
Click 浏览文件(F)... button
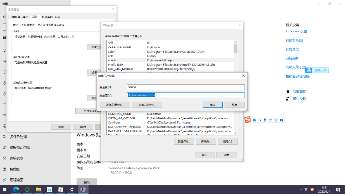[147, 105]
